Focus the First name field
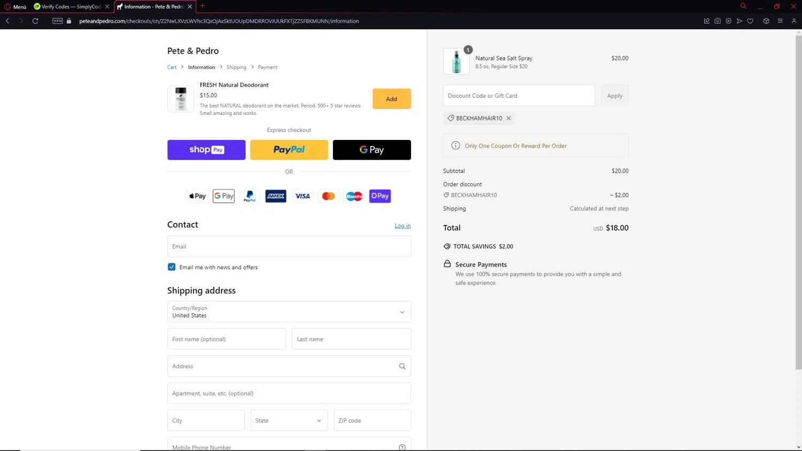The width and height of the screenshot is (802, 451). click(x=227, y=339)
